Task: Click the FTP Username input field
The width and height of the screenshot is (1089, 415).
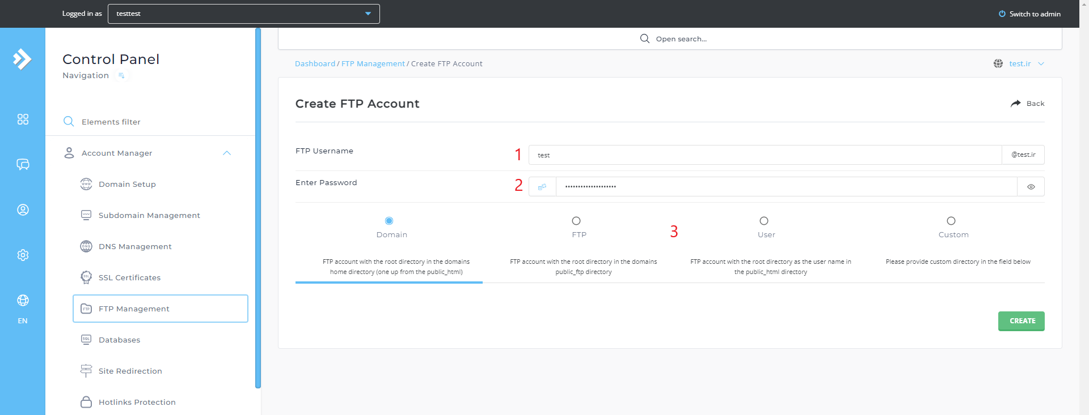Action: (x=765, y=155)
